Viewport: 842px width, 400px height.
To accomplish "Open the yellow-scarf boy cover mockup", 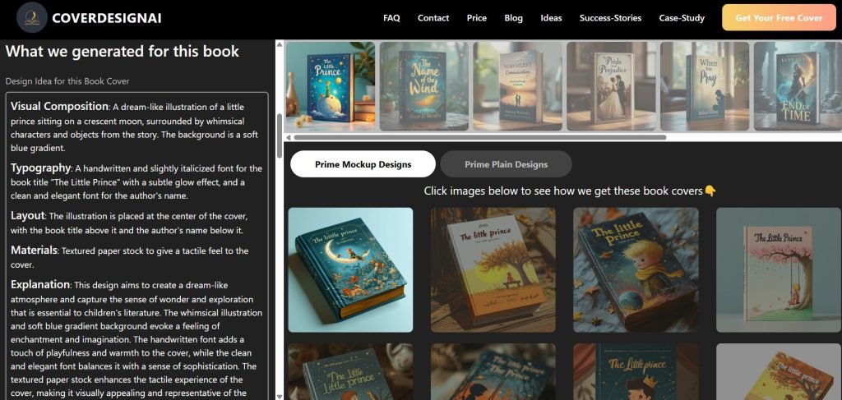I will point(636,269).
